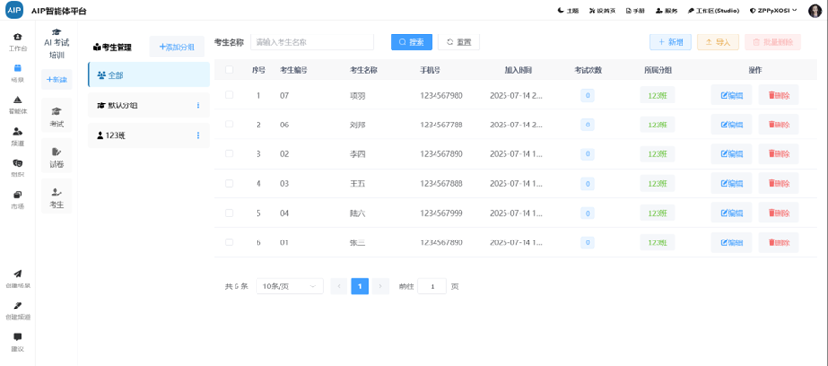This screenshot has height=366, width=828.
Task: Click the 考生名称 search input field
Action: [312, 42]
